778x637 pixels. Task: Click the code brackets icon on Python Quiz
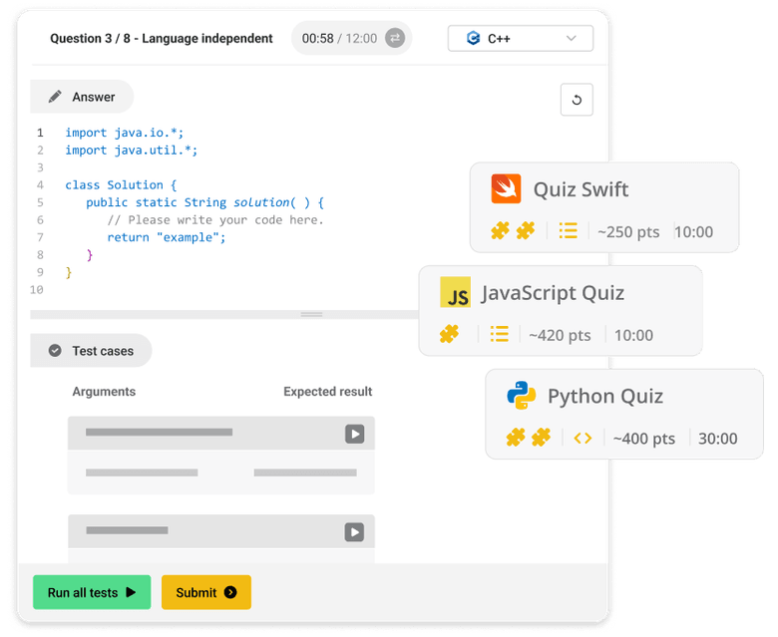(x=583, y=438)
